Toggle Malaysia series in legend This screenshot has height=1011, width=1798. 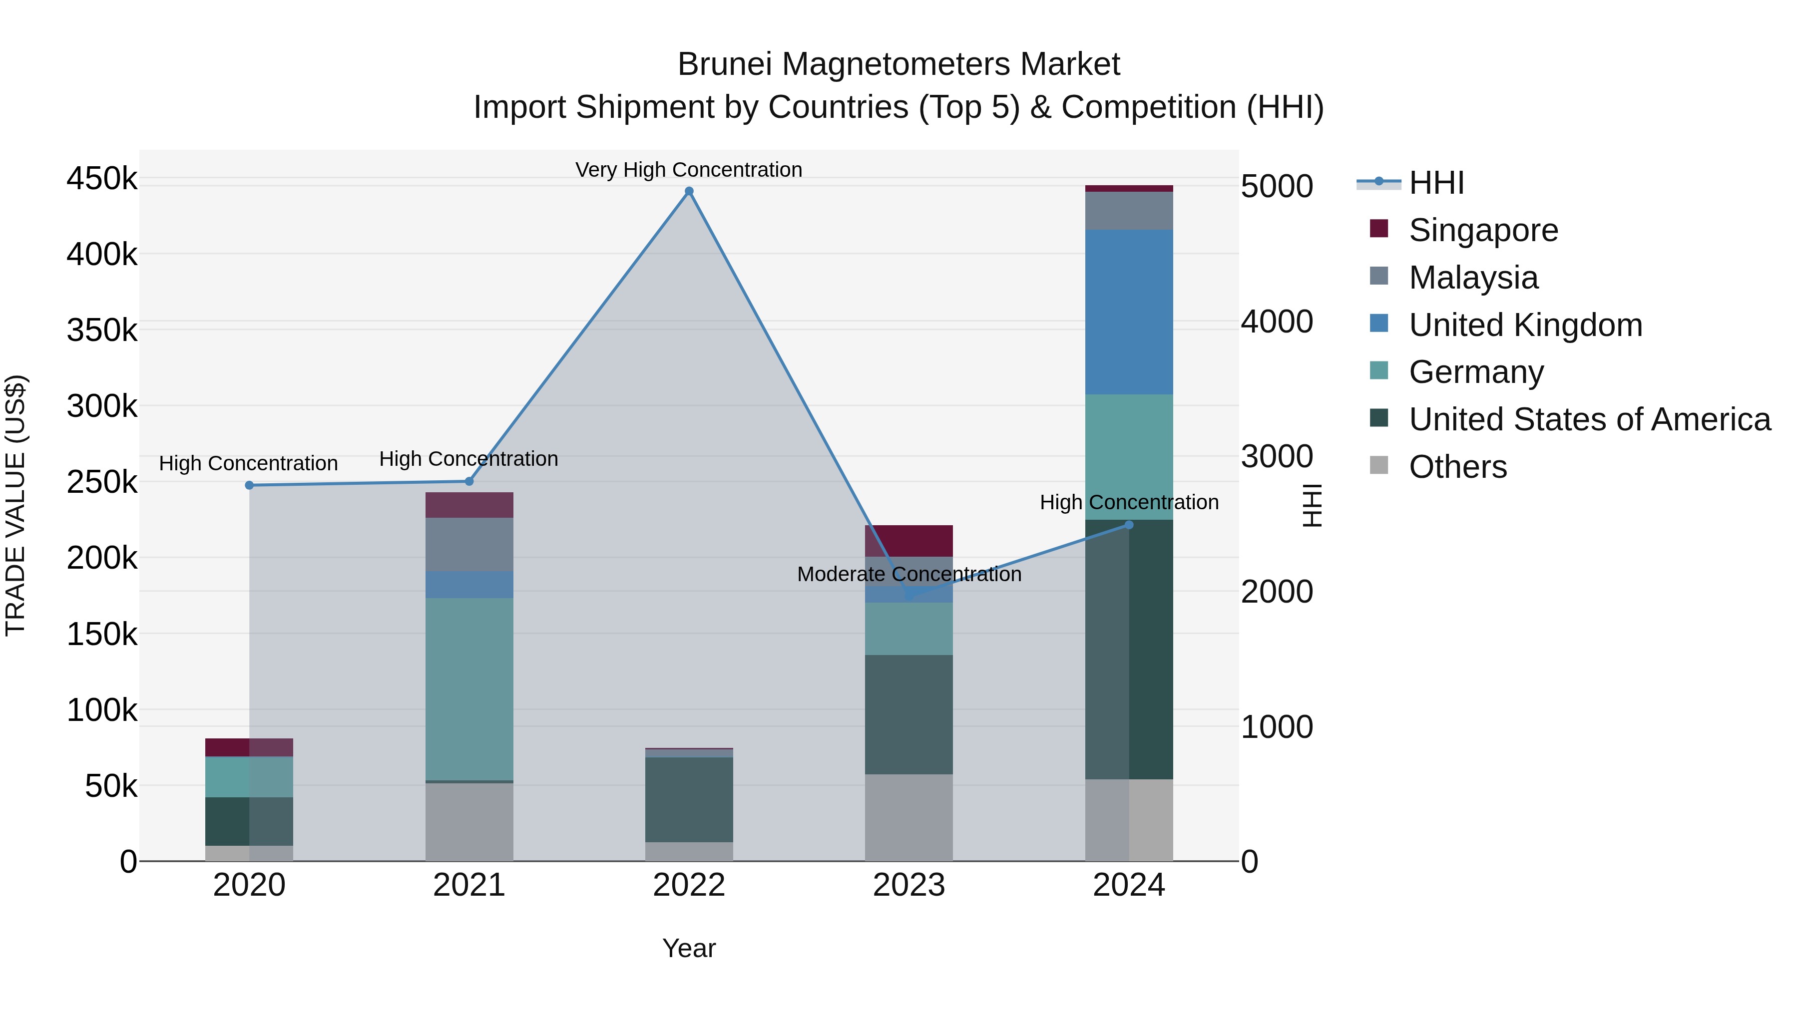pyautogui.click(x=1454, y=277)
